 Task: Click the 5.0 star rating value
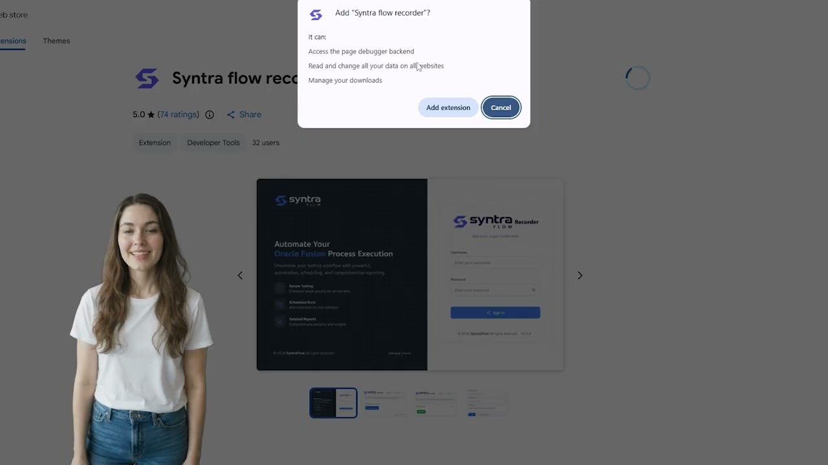pos(144,114)
